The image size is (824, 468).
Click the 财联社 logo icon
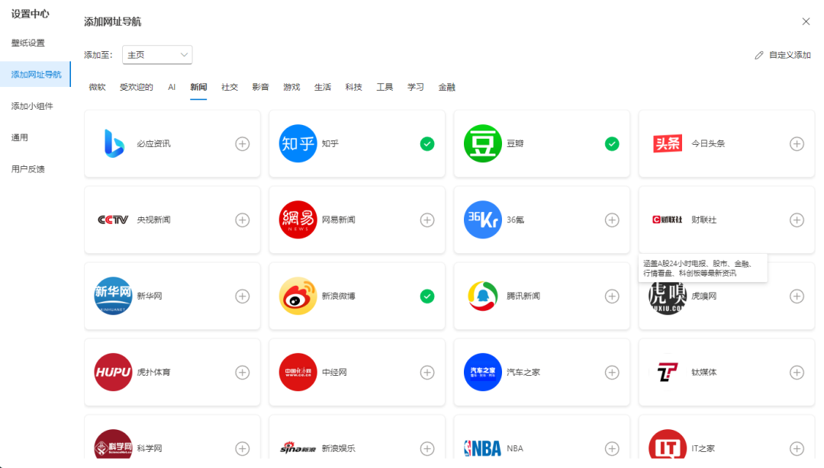668,220
